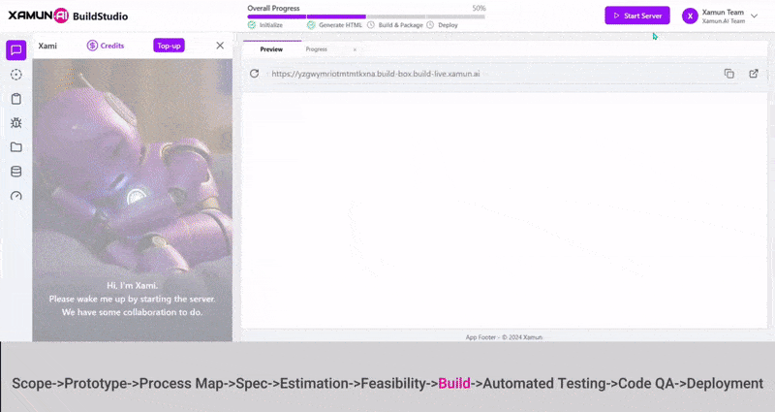This screenshot has width=775, height=412.
Task: Click the 'Xami' panel title
Action: tap(47, 46)
